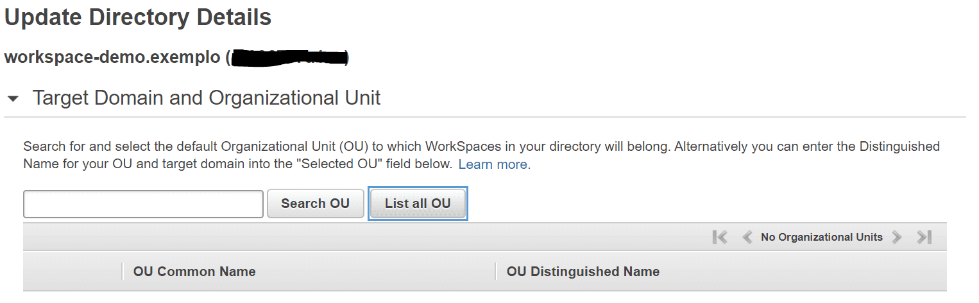Open the Learn more link
Screen dimensions: 979x303
click(x=494, y=164)
